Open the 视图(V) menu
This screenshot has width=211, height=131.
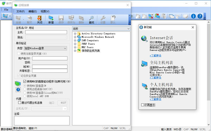tap(45, 12)
